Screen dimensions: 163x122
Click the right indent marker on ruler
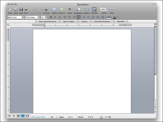pyautogui.click(x=119, y=25)
